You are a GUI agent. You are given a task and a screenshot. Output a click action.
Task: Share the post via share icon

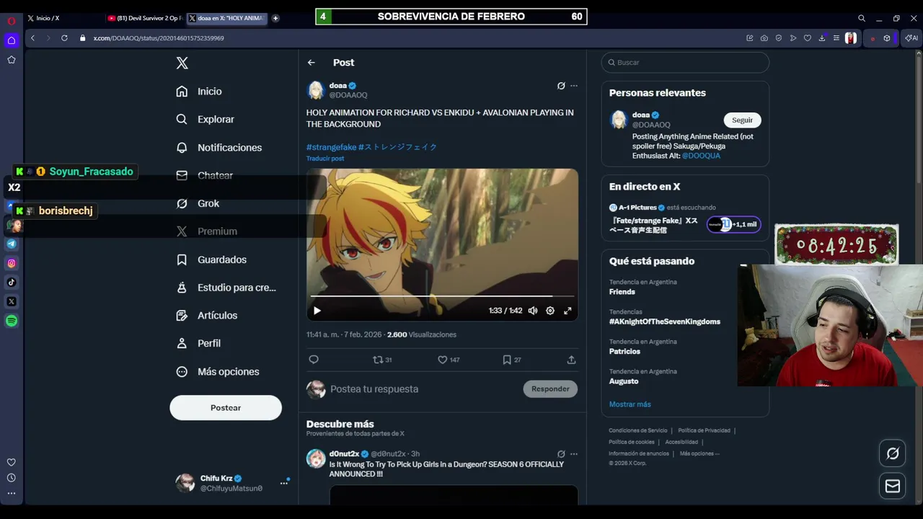pyautogui.click(x=571, y=360)
